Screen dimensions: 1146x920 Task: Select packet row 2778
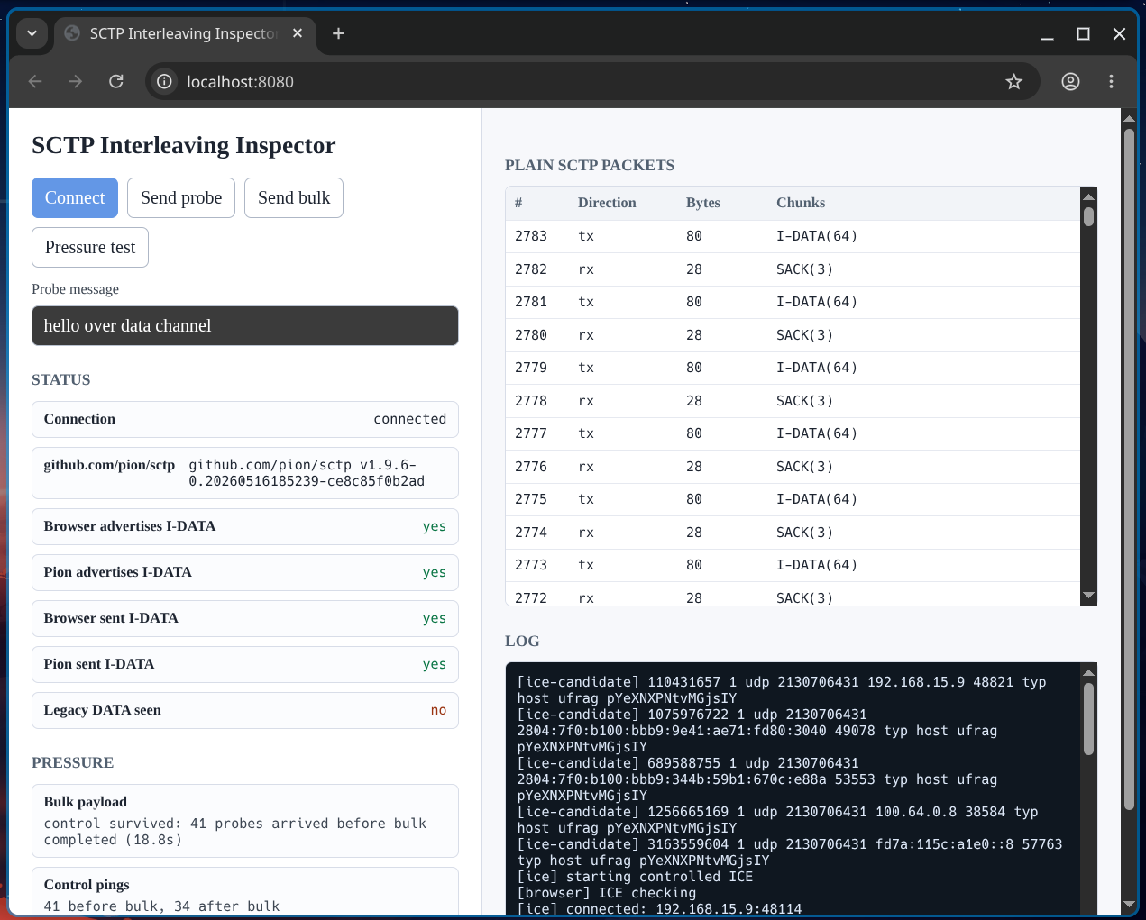793,401
